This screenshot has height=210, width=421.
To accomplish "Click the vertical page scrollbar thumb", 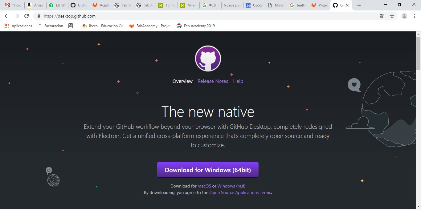I will pos(418,54).
